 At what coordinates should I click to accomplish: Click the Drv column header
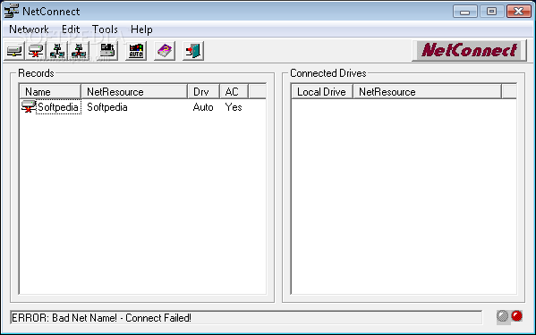pos(204,92)
